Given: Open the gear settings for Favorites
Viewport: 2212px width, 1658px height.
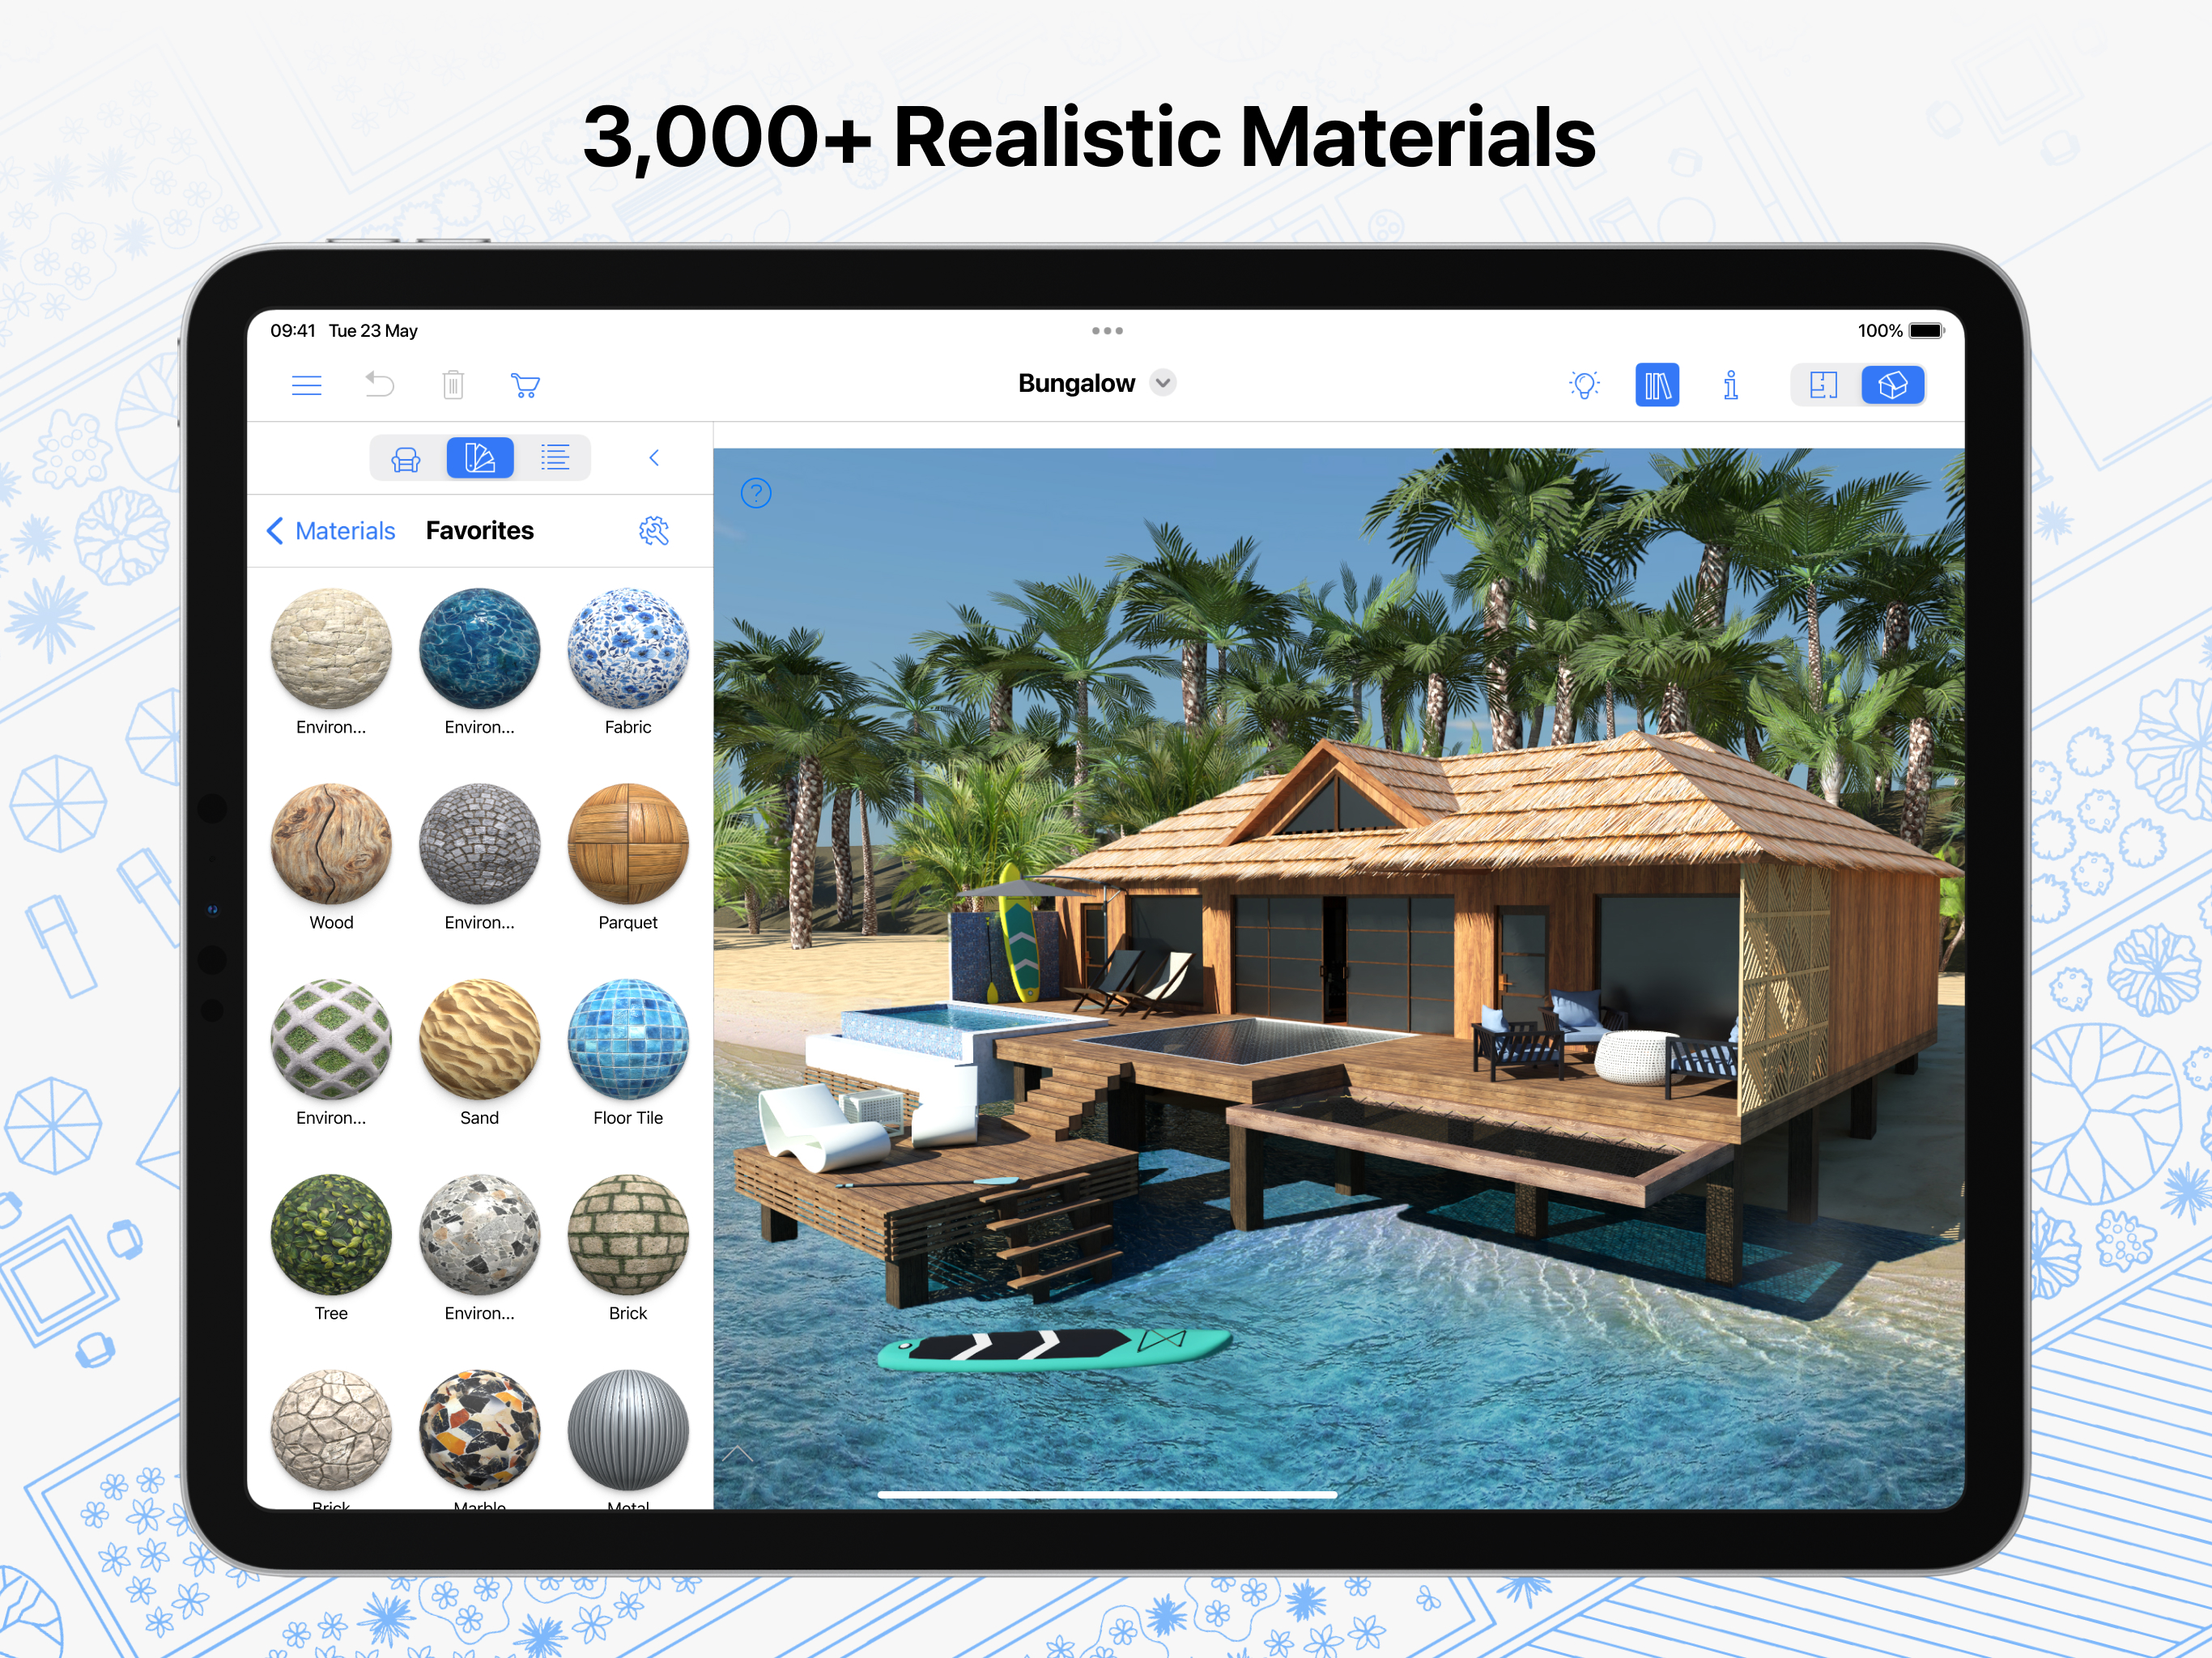Looking at the screenshot, I should [x=654, y=531].
